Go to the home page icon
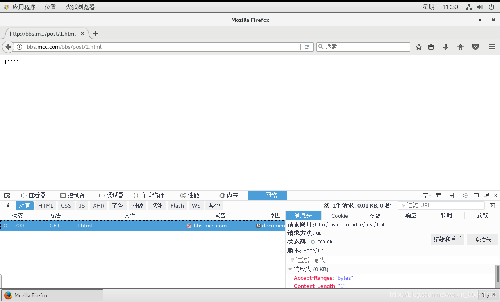The height and width of the screenshot is (302, 500). click(x=461, y=47)
